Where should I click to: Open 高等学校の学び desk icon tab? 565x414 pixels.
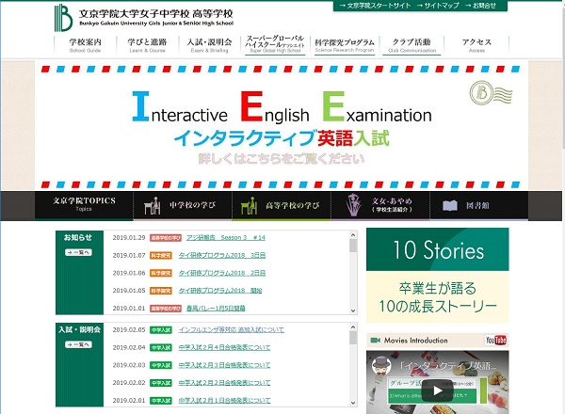point(250,206)
